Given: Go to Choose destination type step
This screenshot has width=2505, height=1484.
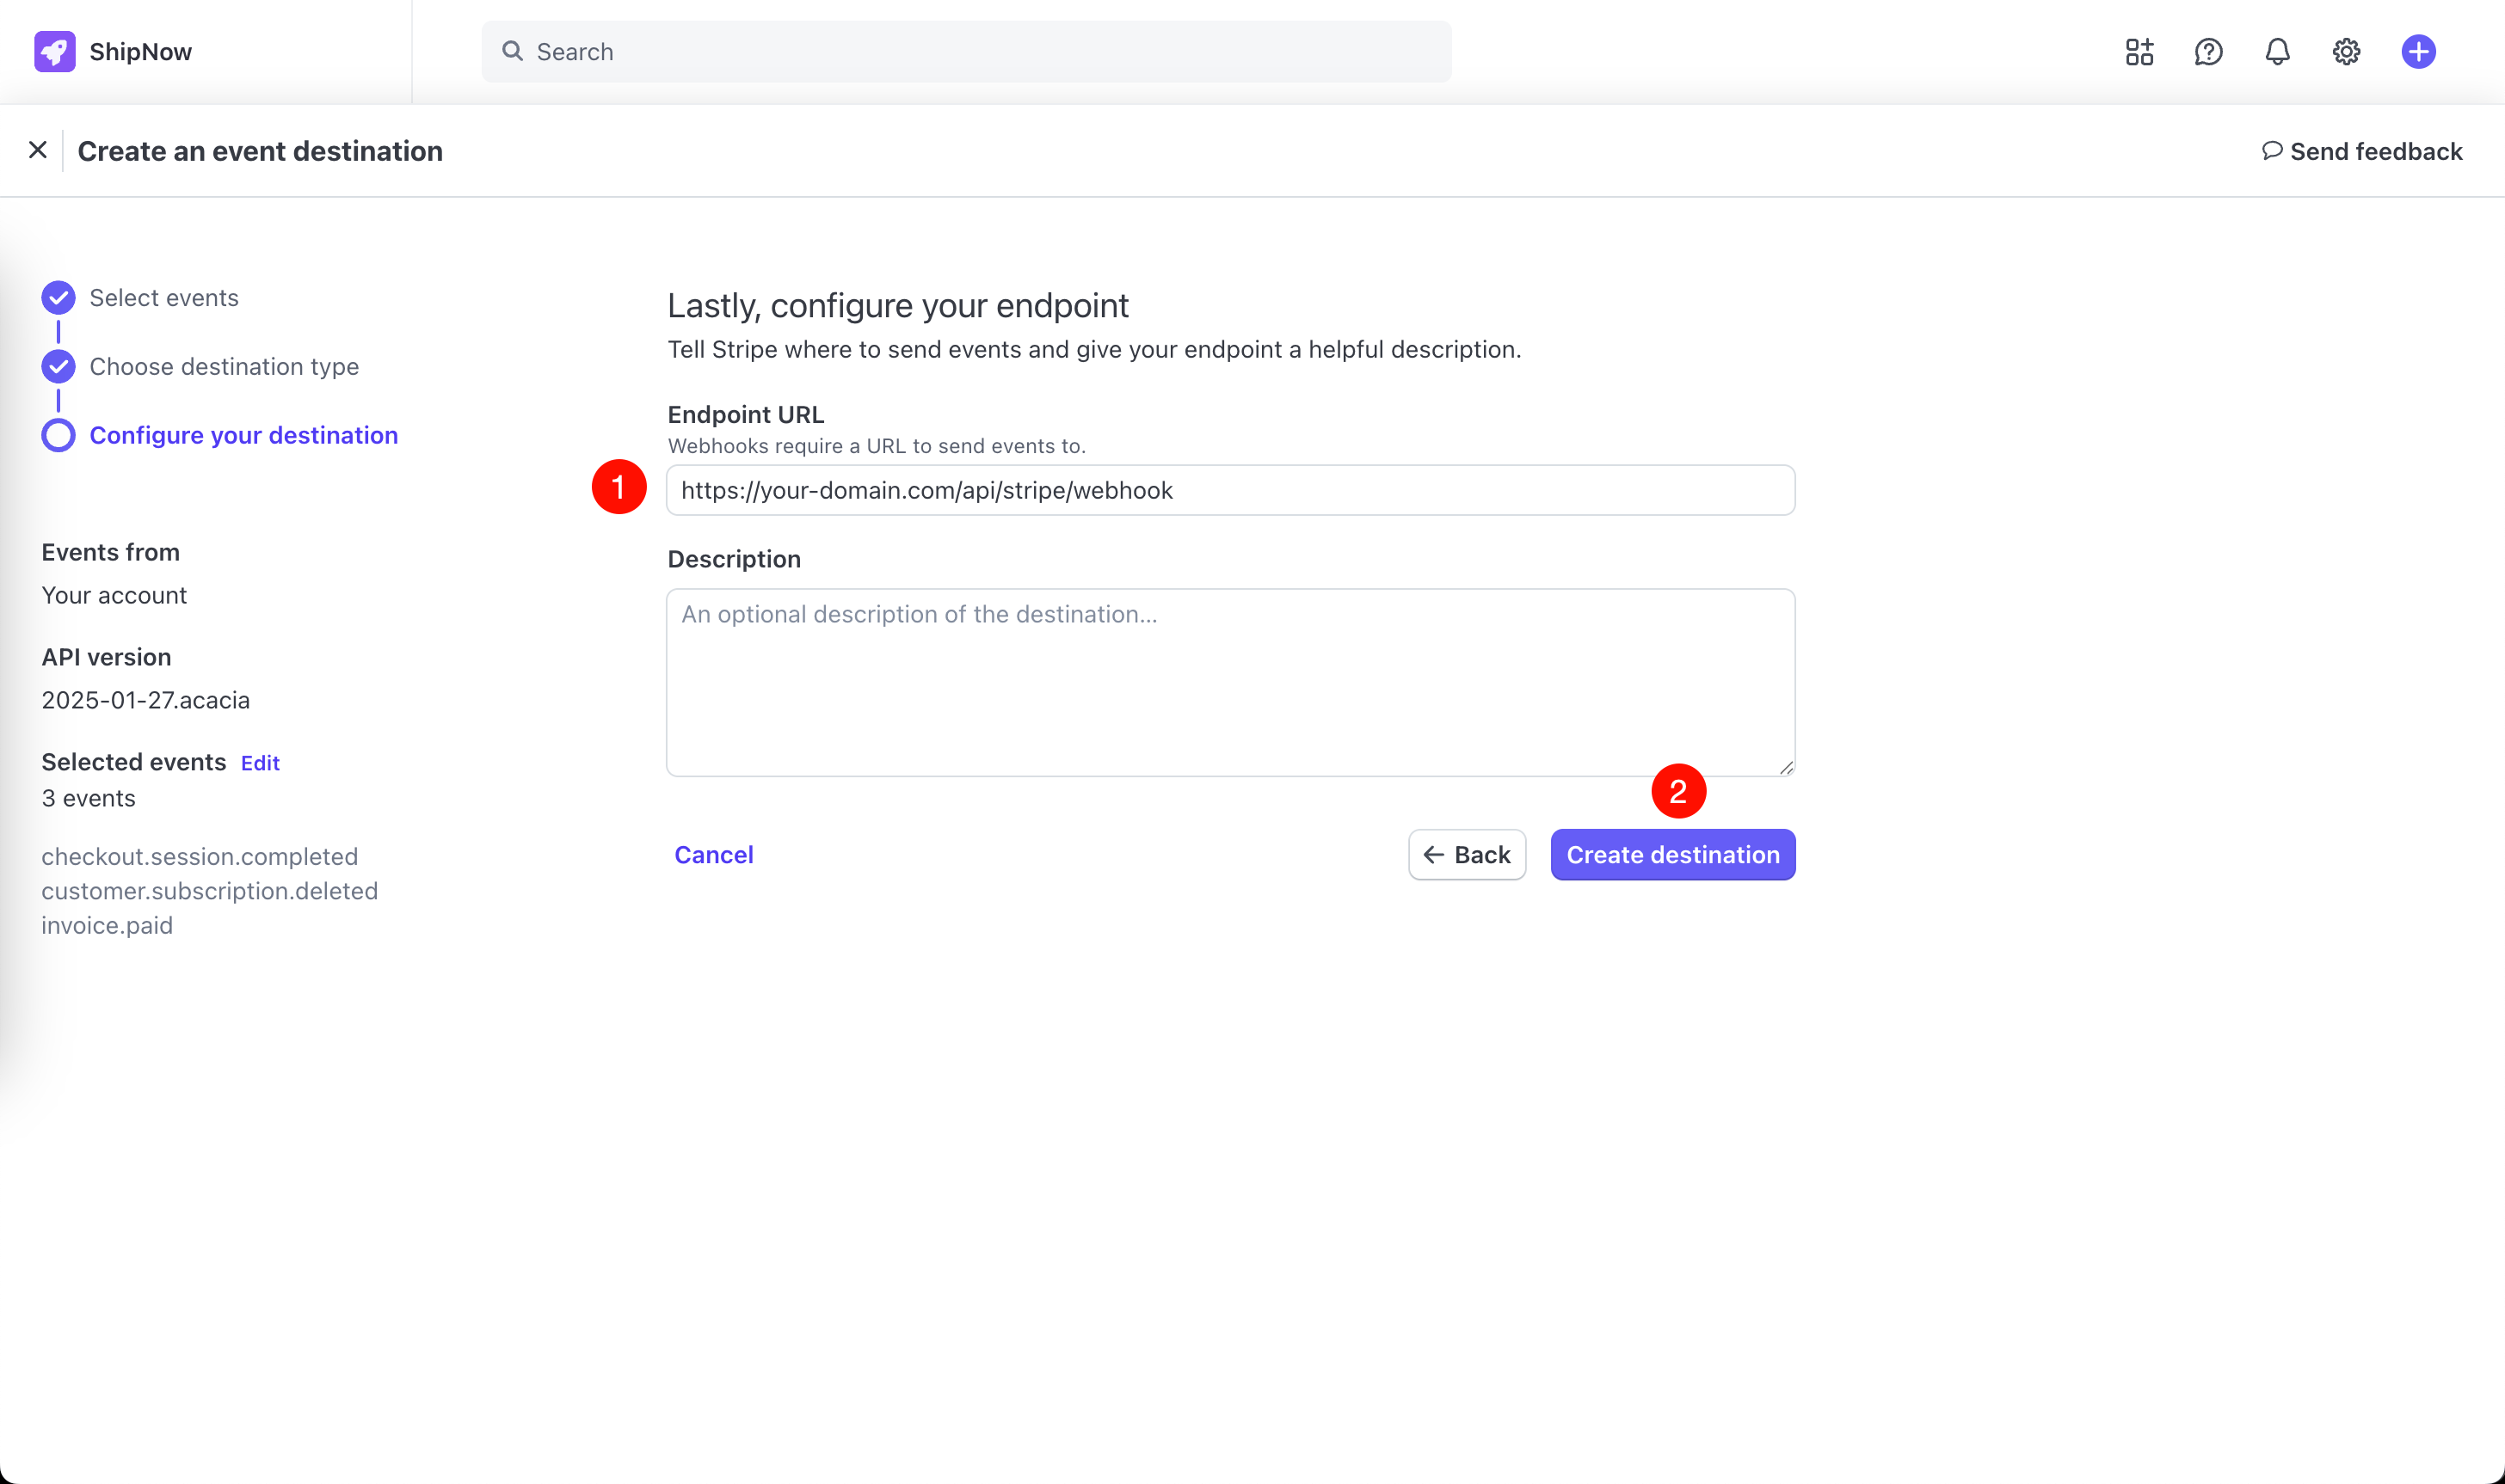Looking at the screenshot, I should point(223,367).
